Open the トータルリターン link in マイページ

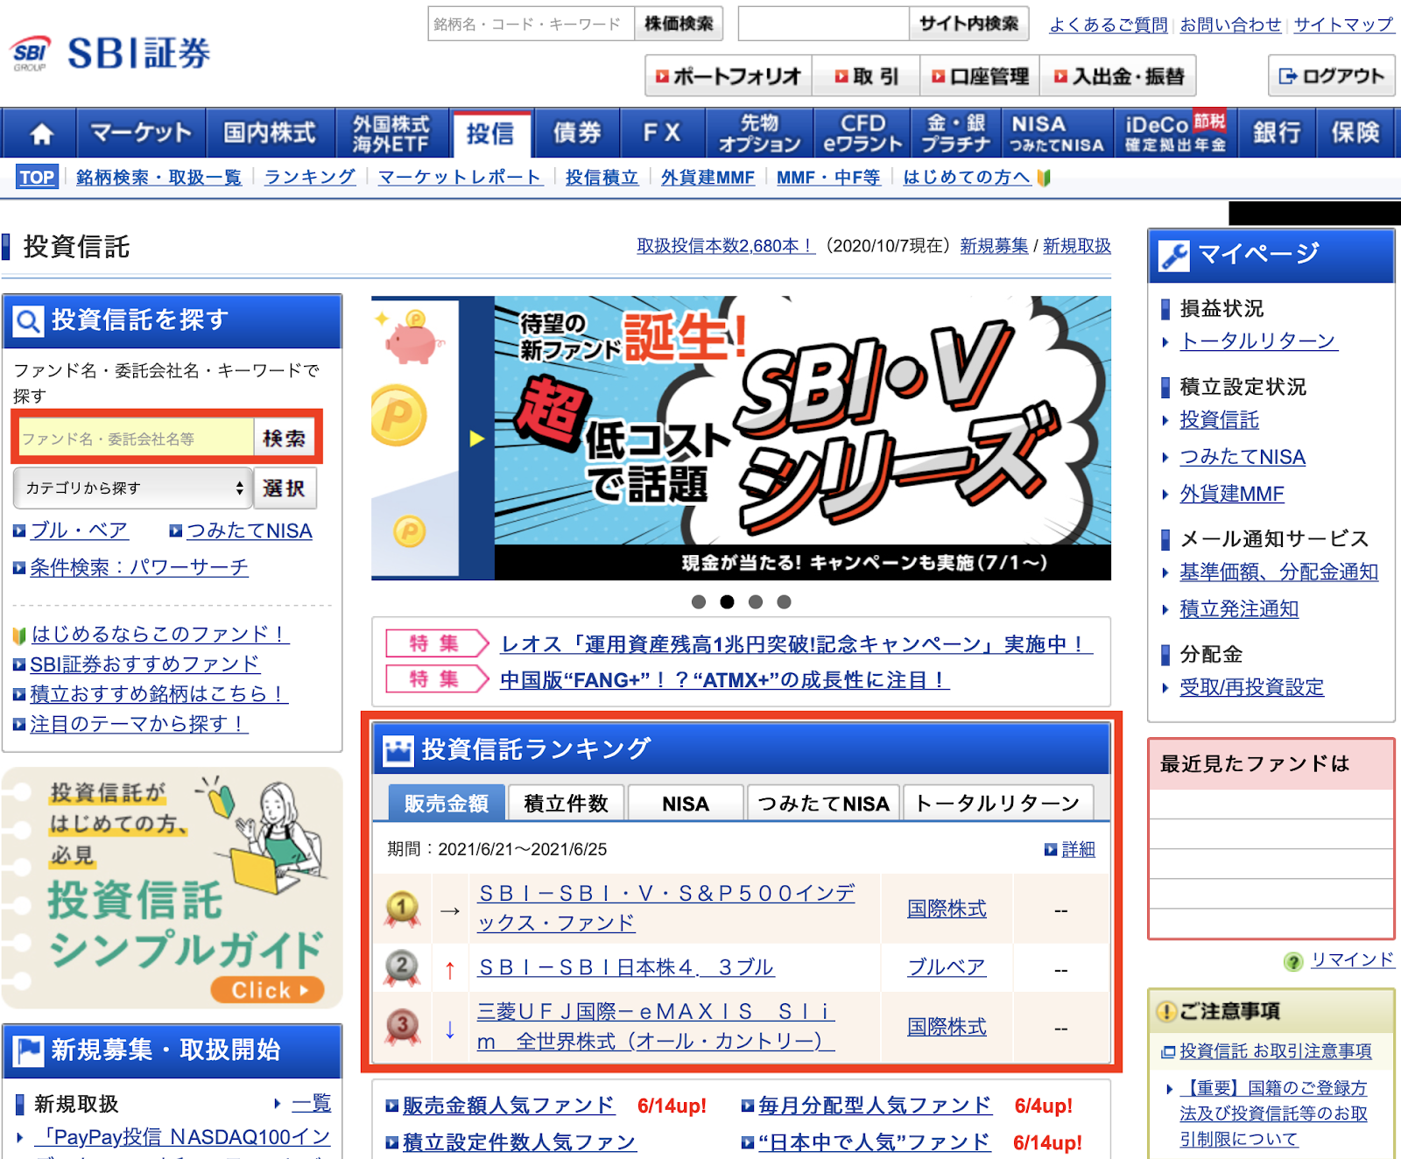tap(1258, 341)
